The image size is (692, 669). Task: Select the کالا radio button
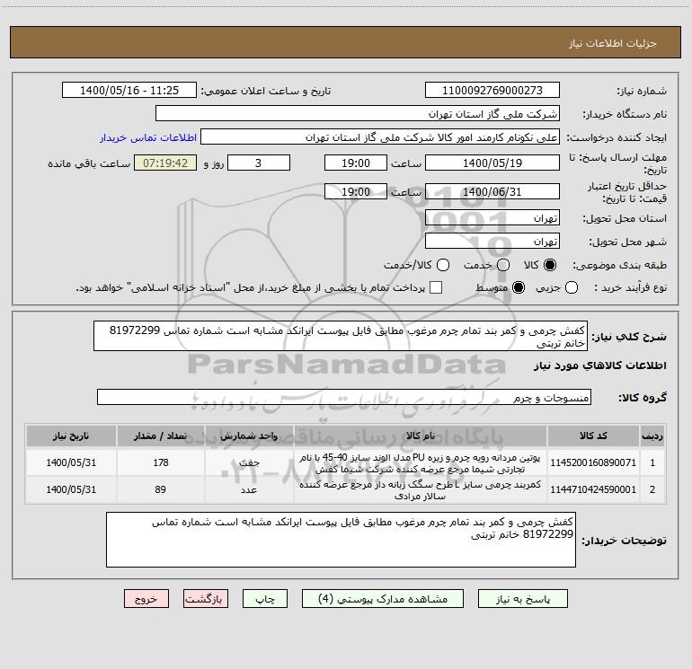pyautogui.click(x=550, y=265)
